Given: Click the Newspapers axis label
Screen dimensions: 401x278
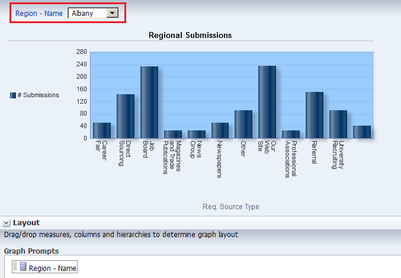Looking at the screenshot, I should [x=219, y=159].
